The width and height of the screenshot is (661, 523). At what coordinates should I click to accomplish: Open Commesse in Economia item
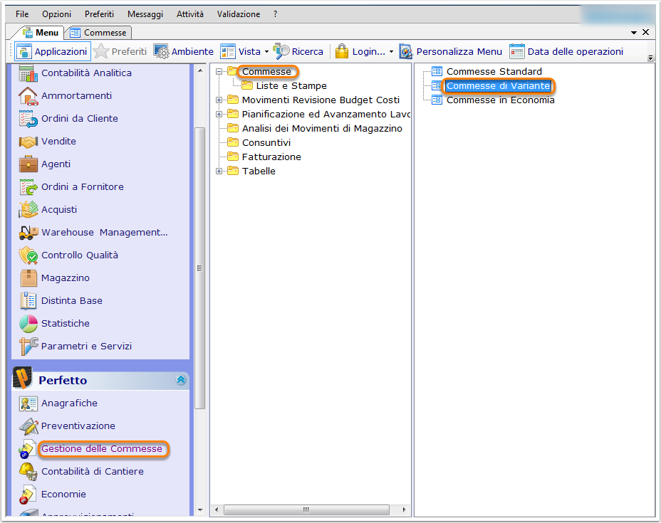[x=500, y=100]
